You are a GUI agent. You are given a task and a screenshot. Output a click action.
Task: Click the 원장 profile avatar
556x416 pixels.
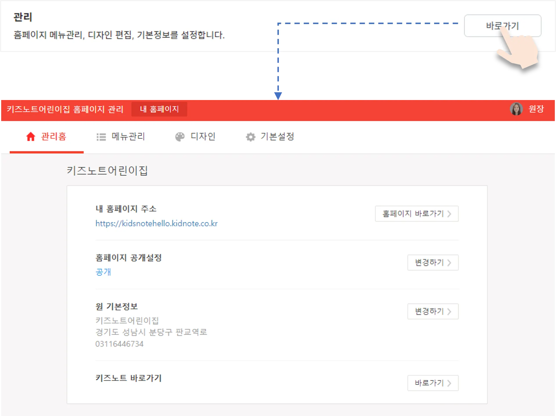tap(516, 109)
